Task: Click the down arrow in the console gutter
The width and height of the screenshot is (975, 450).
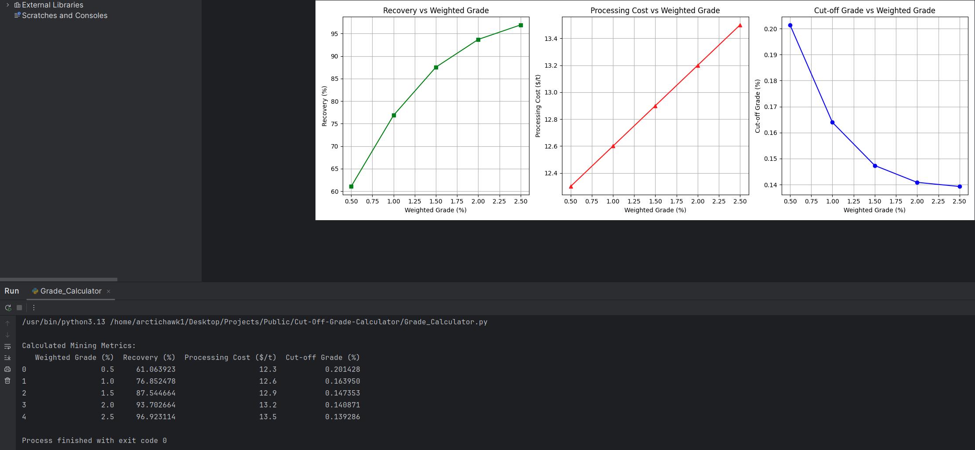Action: coord(7,335)
